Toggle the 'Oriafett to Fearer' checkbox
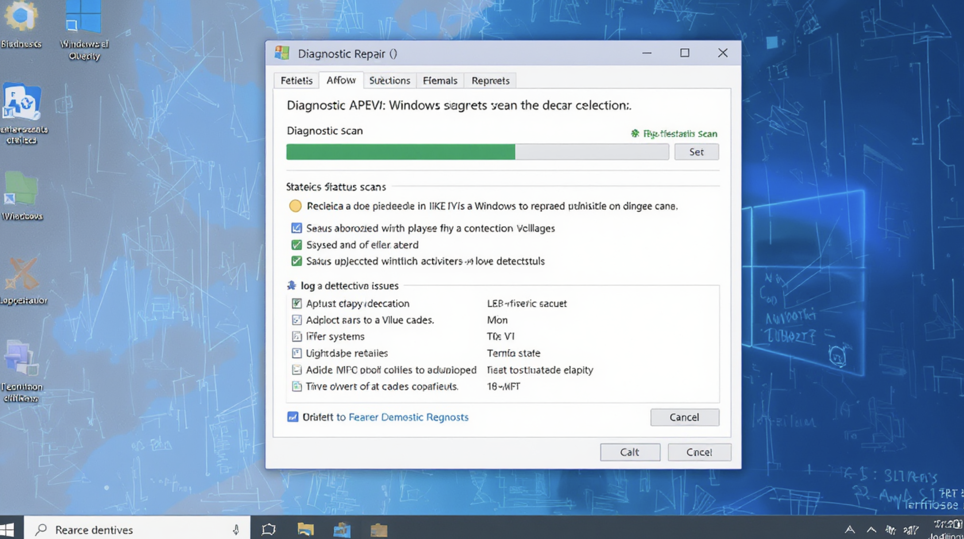The height and width of the screenshot is (539, 964). tap(293, 417)
